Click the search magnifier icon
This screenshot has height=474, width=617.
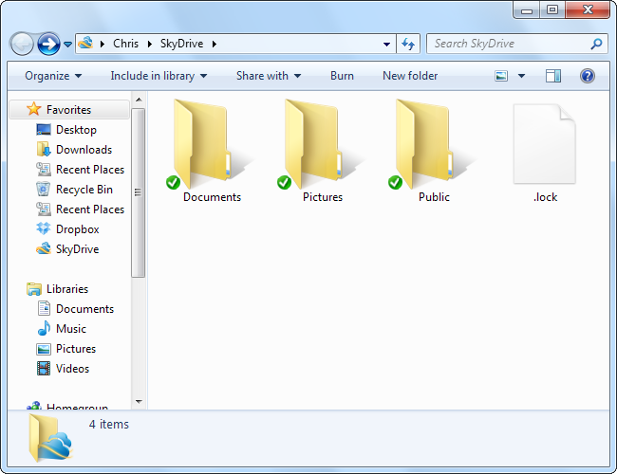596,44
